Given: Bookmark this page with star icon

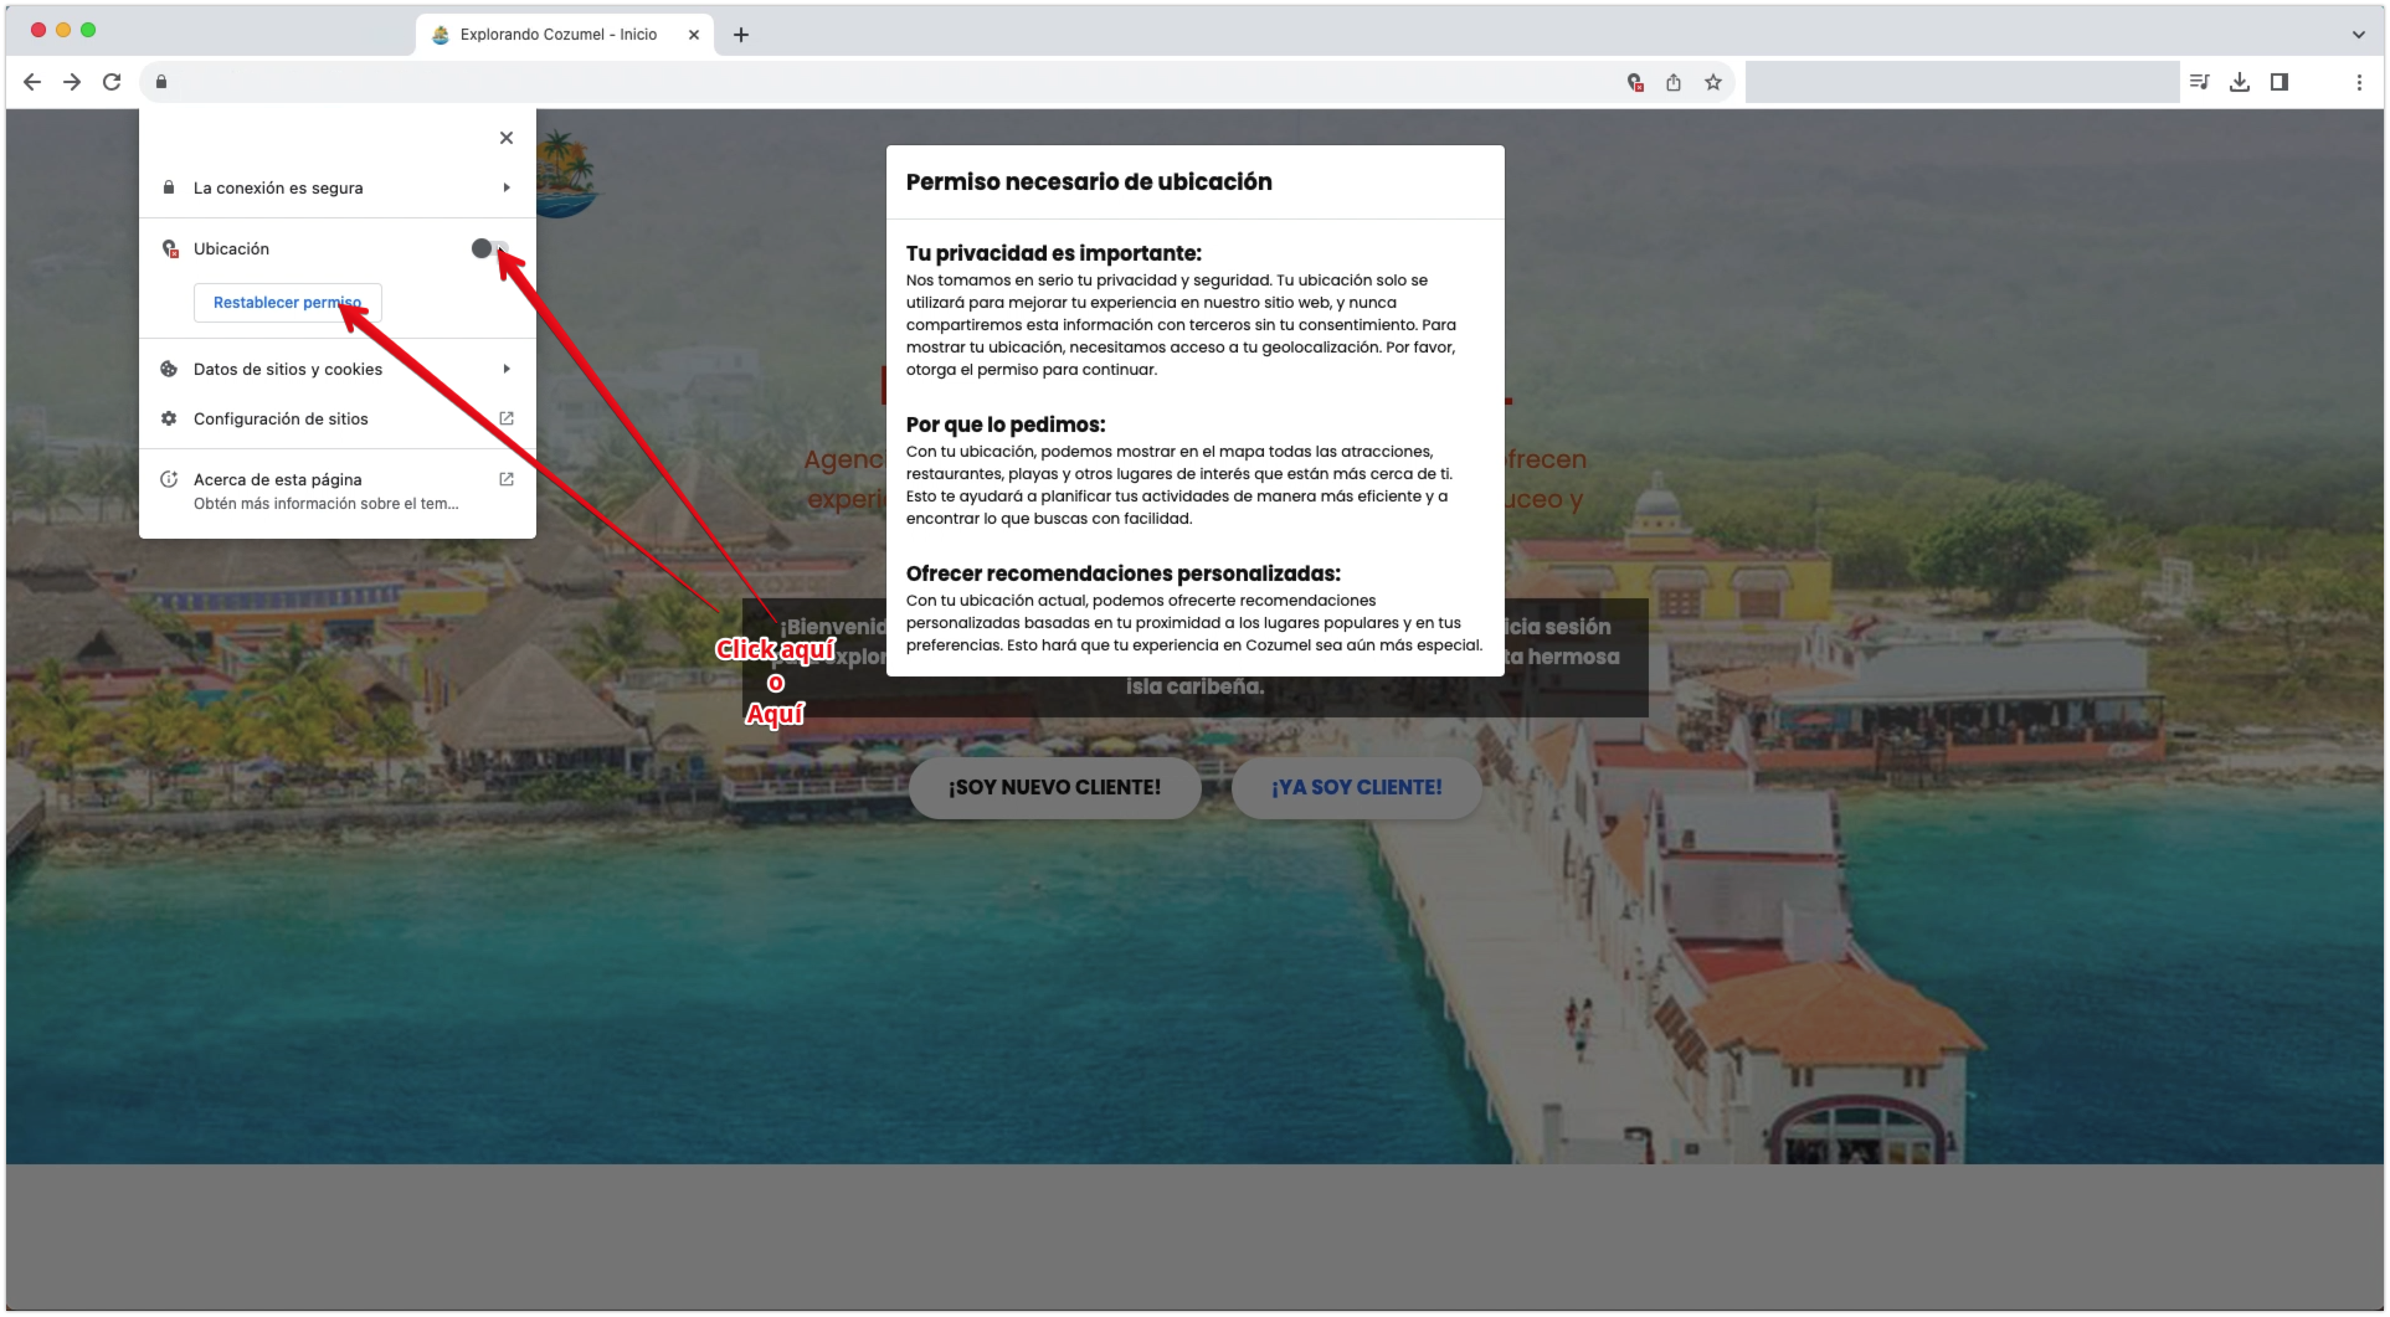Looking at the screenshot, I should tap(1713, 83).
